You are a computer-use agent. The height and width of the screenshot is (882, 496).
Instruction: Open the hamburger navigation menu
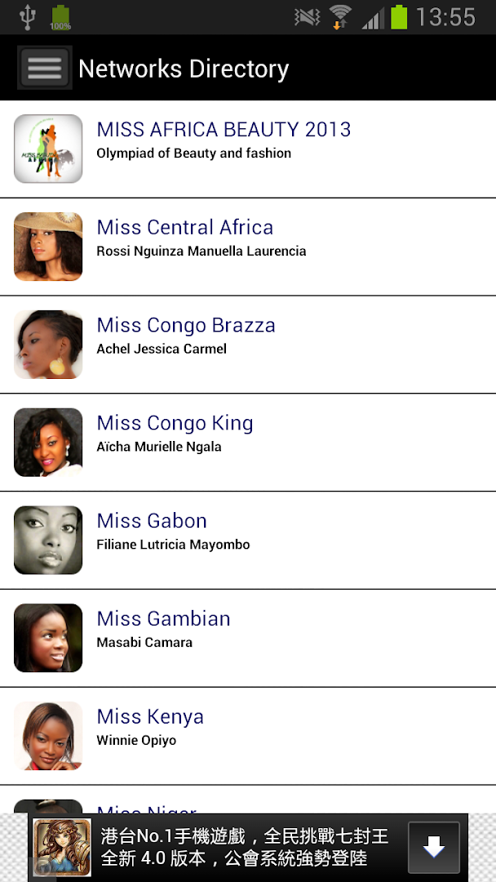[44, 68]
